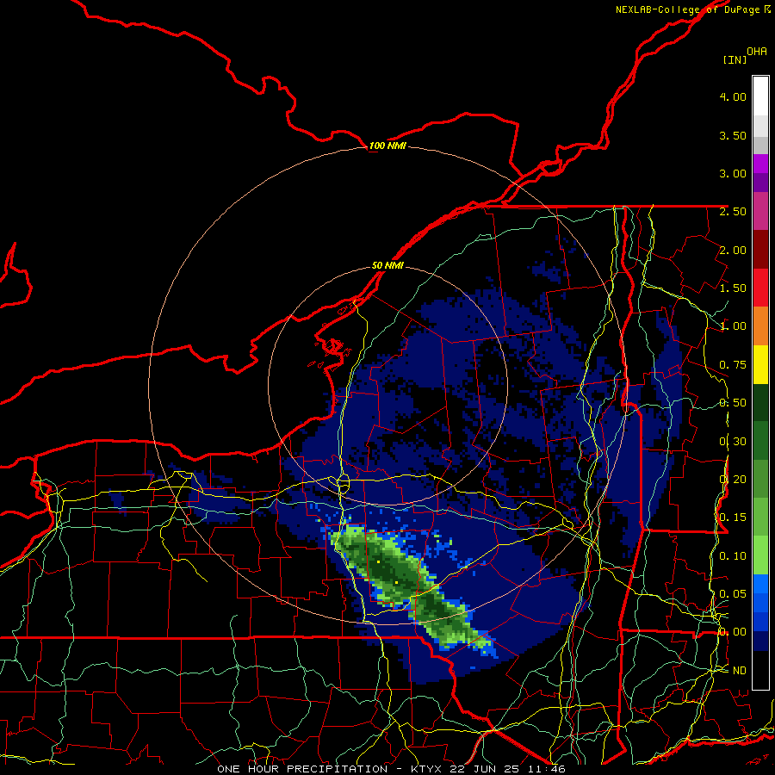This screenshot has height=775, width=775.
Task: Click the 0.10 legend value
Action: (x=733, y=556)
